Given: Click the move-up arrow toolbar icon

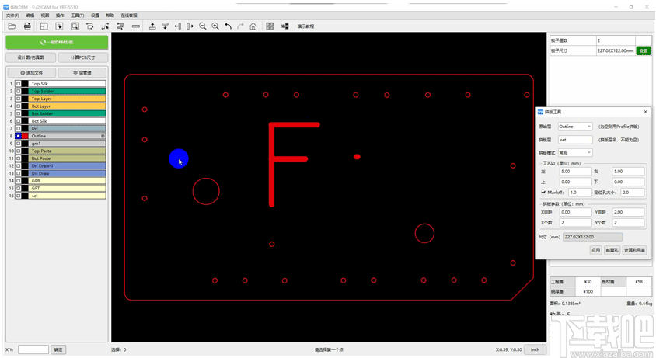Looking at the screenshot, I should click(x=152, y=26).
